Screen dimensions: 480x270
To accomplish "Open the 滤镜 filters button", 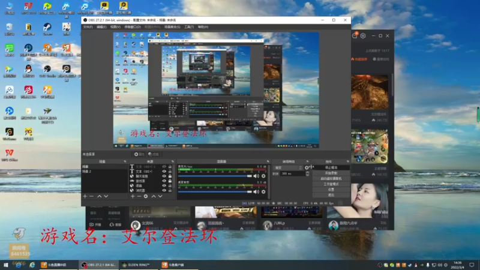I will pyautogui.click(x=154, y=154).
